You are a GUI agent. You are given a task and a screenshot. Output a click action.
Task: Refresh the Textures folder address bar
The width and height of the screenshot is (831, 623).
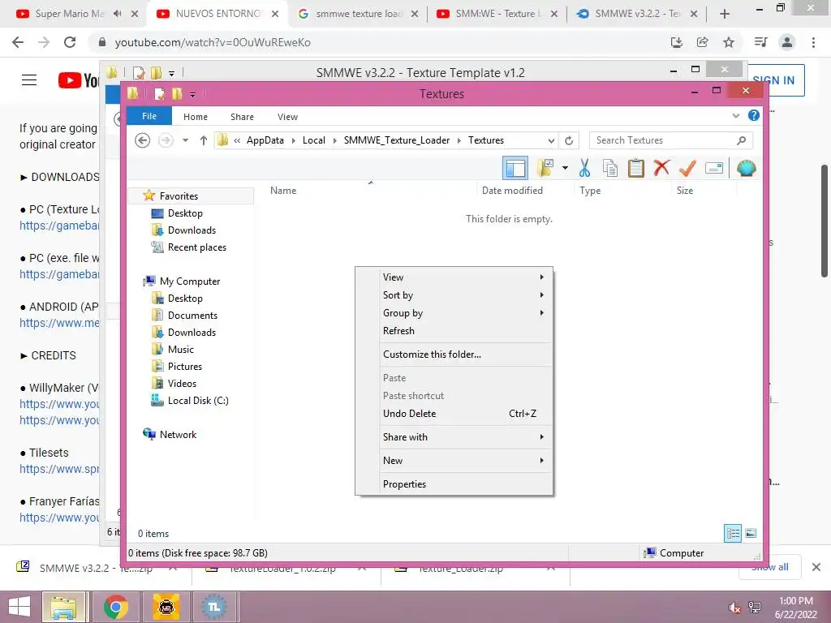[x=569, y=140]
